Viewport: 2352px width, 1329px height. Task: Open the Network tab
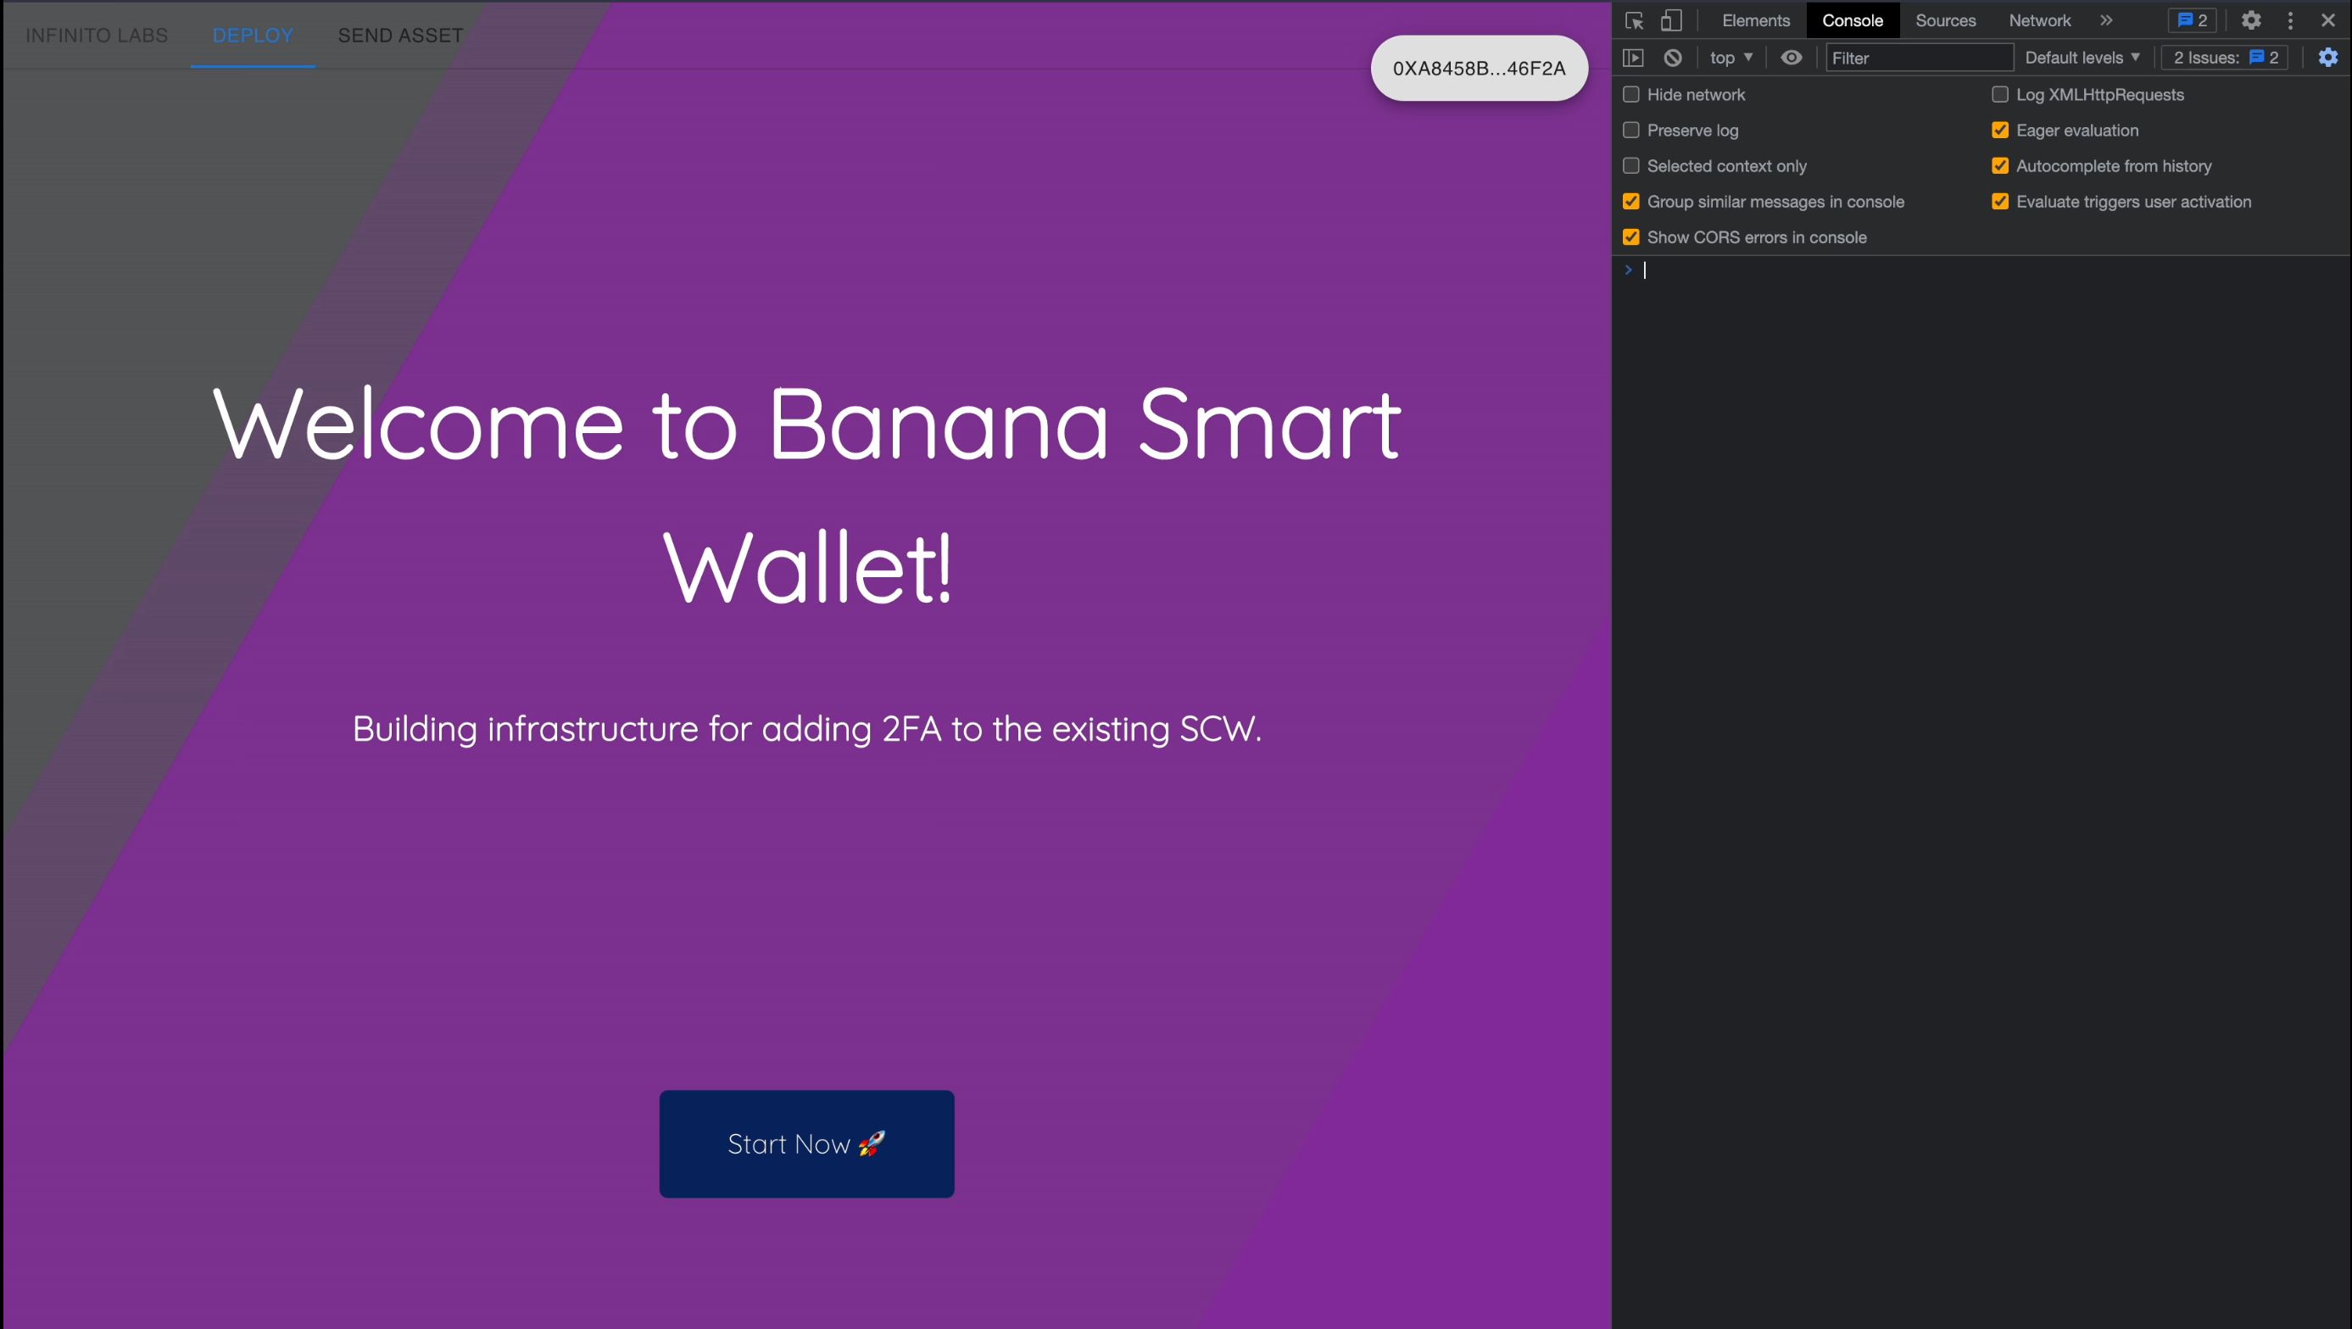2040,20
